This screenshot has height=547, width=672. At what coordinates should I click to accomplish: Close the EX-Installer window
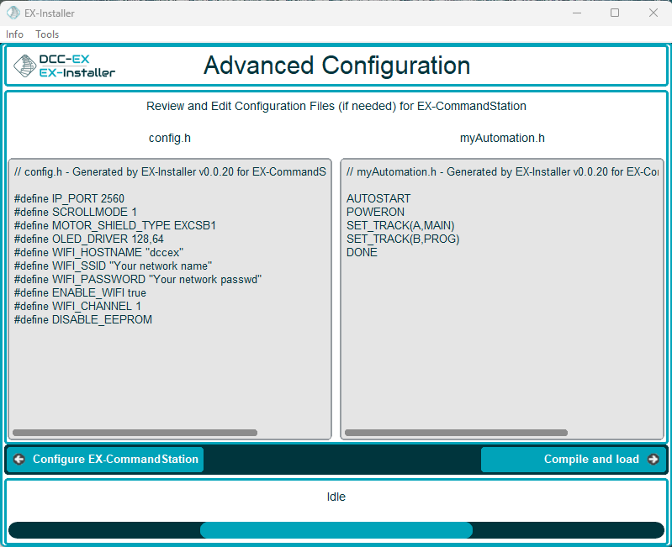(653, 13)
